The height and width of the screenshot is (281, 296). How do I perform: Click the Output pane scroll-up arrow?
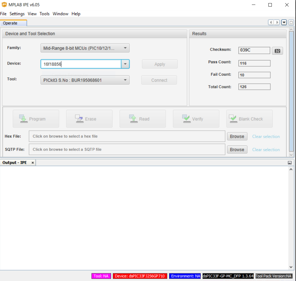291,170
